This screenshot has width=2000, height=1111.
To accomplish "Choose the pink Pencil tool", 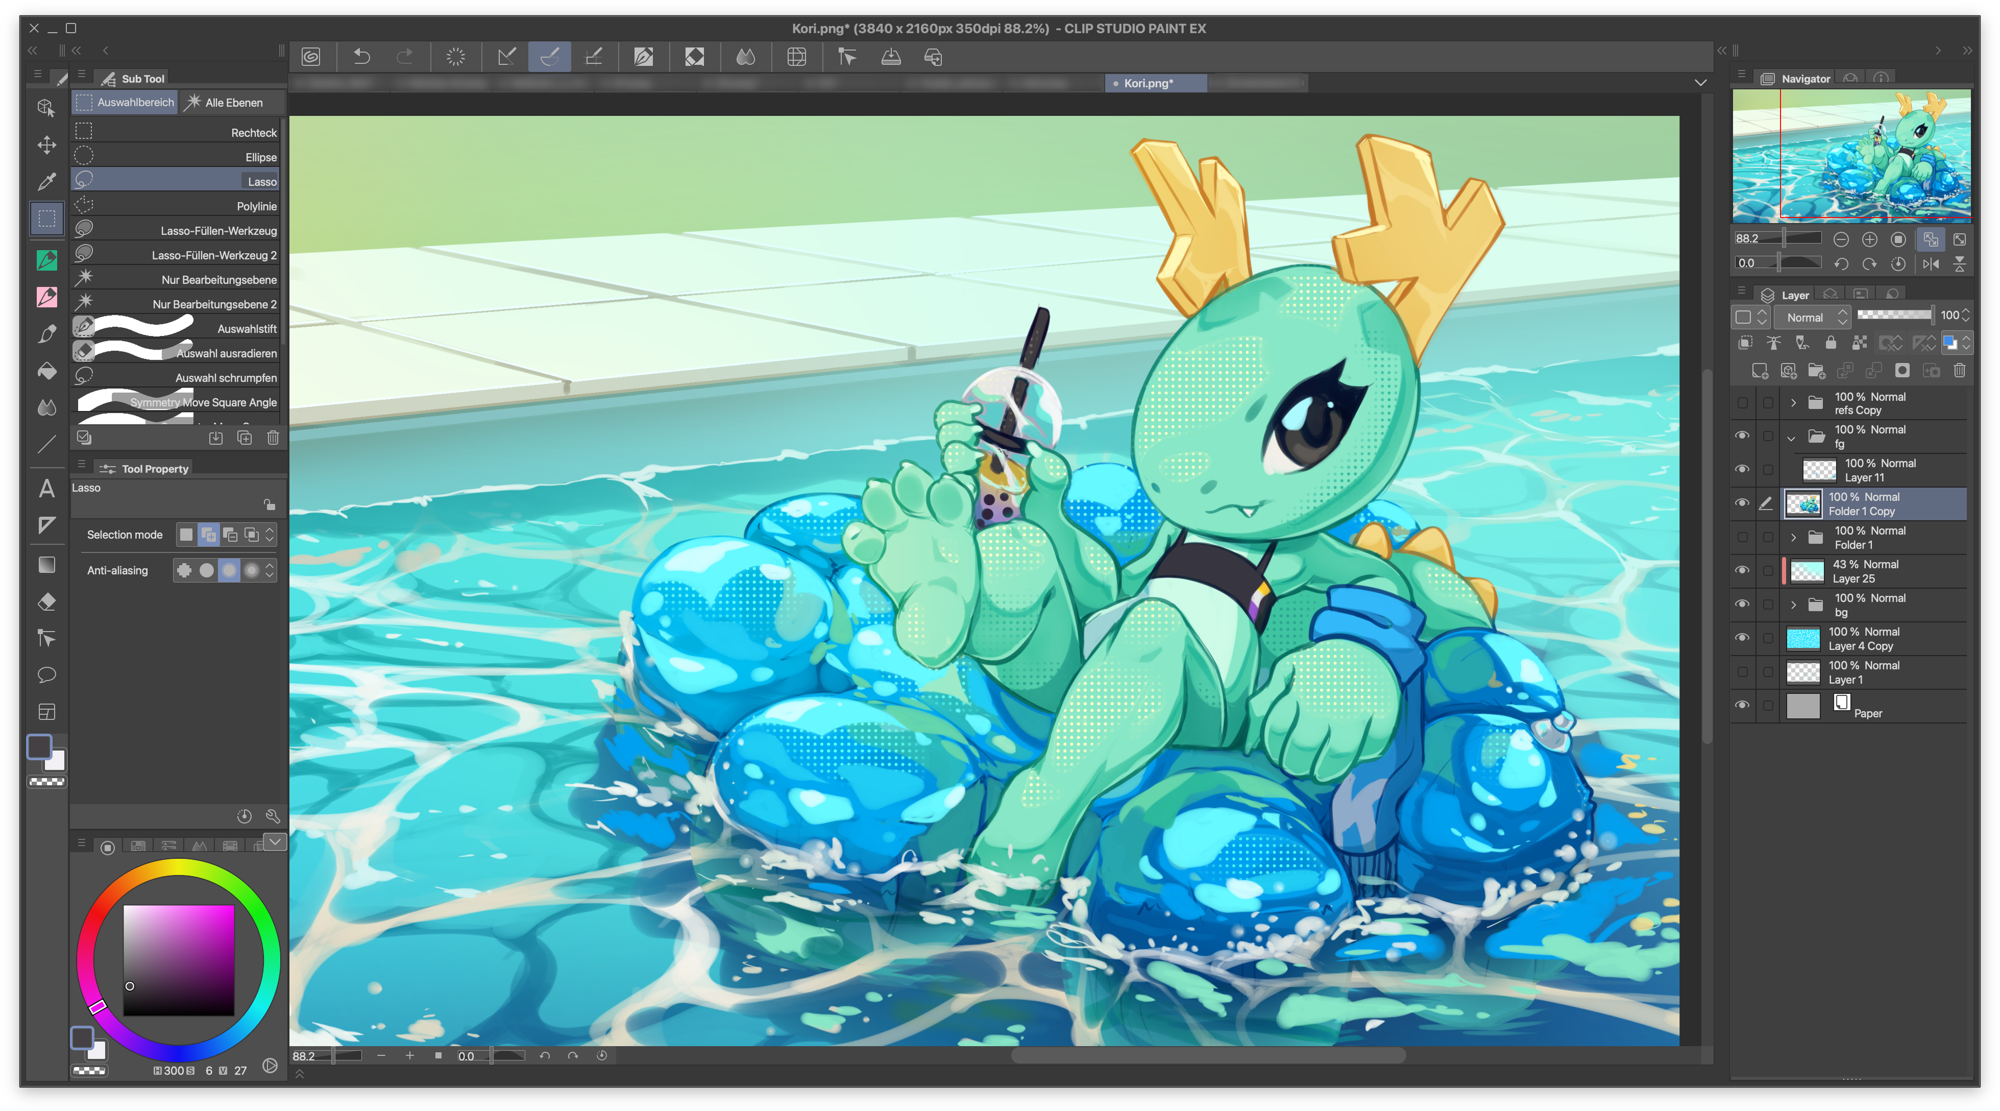I will [47, 297].
